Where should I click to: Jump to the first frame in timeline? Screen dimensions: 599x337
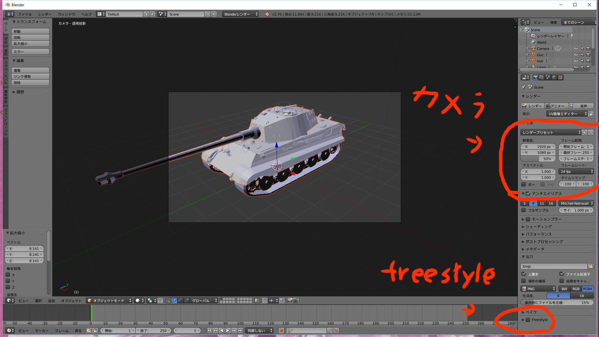(209, 330)
